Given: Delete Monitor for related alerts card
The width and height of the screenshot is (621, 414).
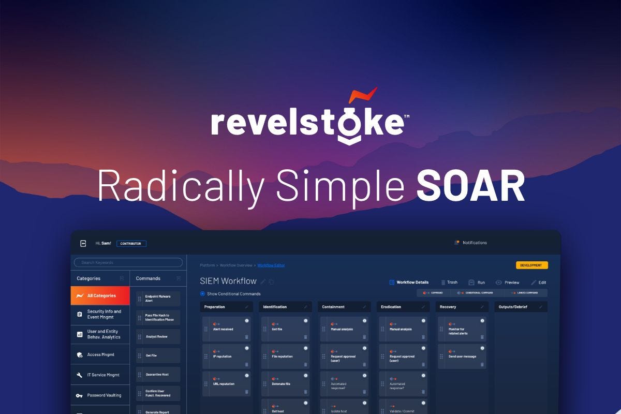Looking at the screenshot, I should pyautogui.click(x=482, y=337).
